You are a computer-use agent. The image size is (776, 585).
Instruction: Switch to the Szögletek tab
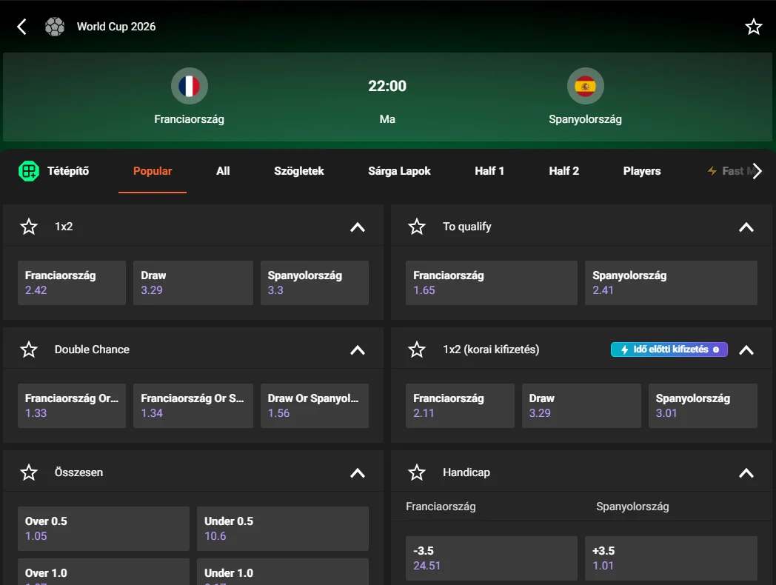pyautogui.click(x=299, y=171)
